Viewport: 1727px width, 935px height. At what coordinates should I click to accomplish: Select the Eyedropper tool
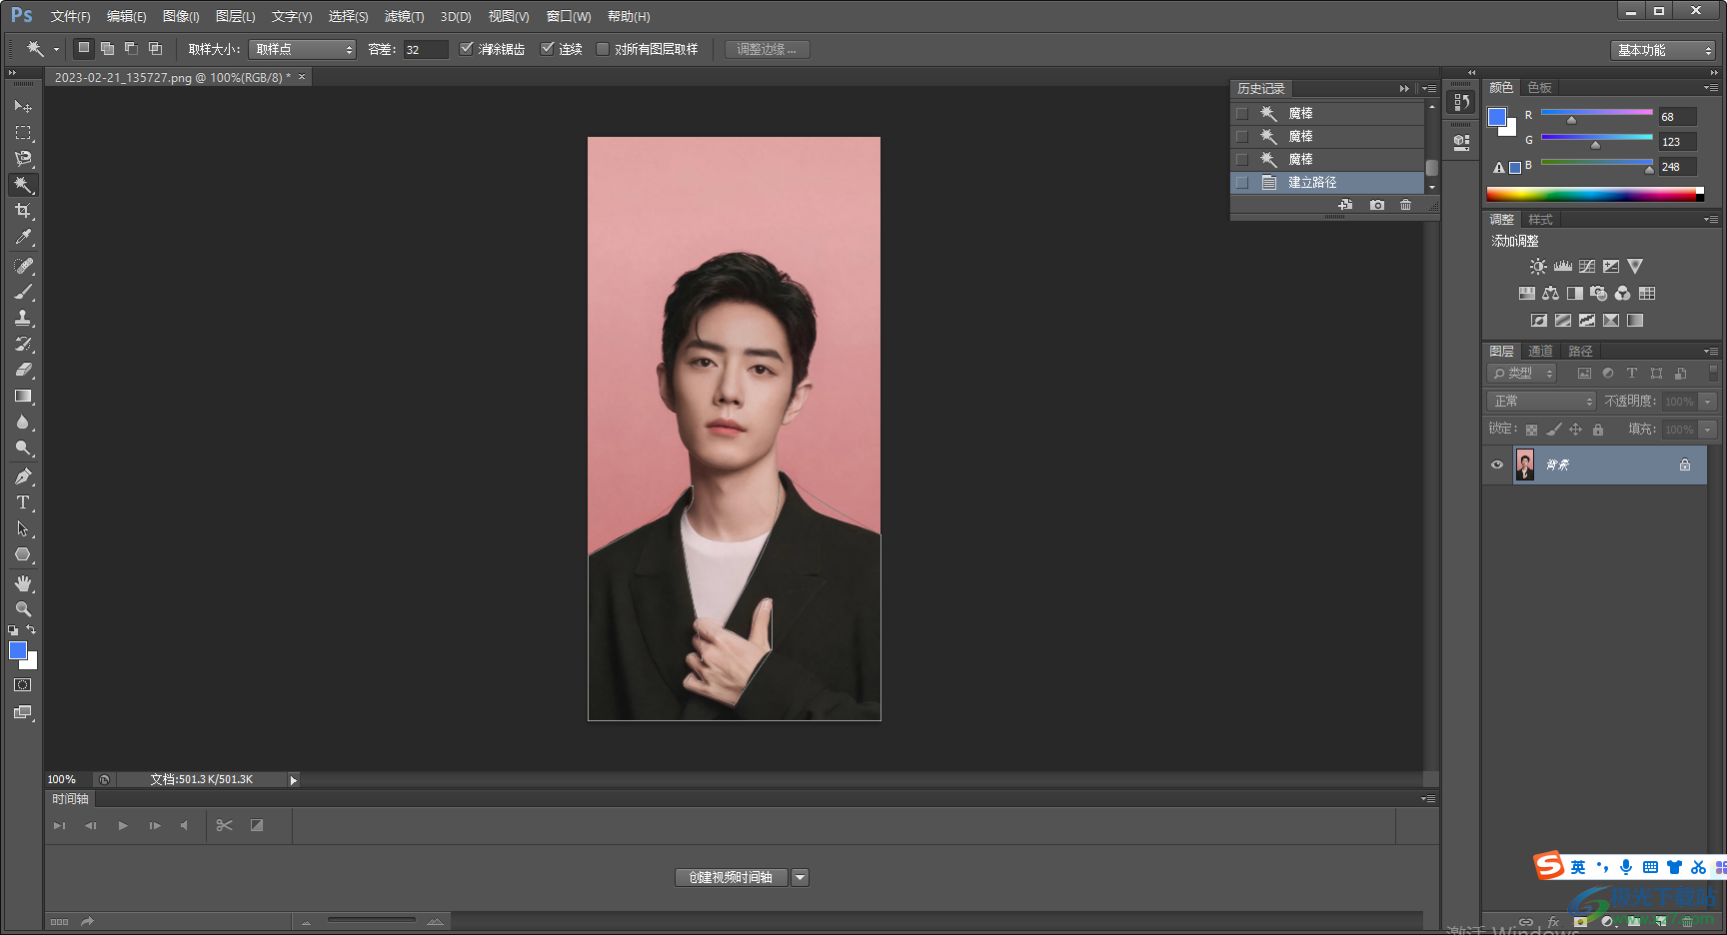click(23, 237)
